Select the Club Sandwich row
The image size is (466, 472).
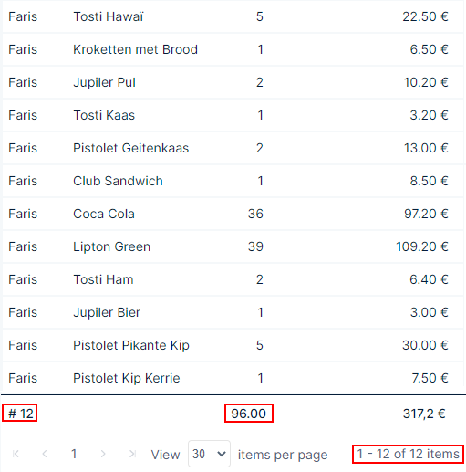click(x=233, y=181)
